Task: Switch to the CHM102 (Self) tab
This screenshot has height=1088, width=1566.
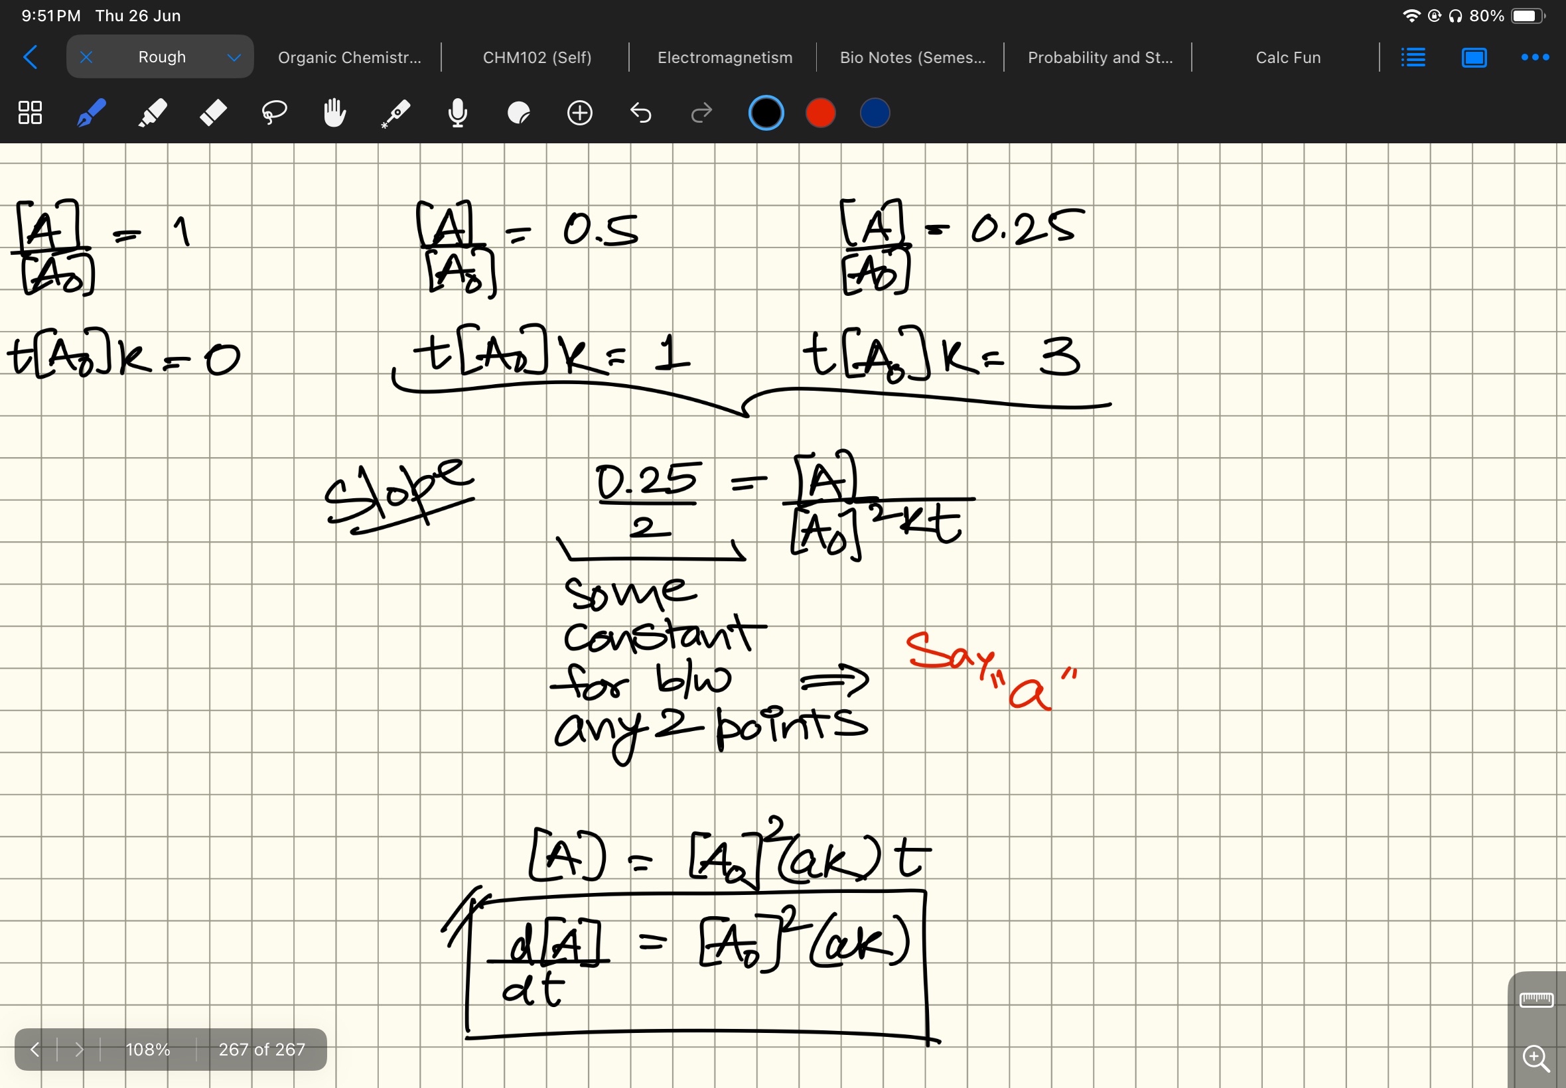Action: [x=537, y=57]
